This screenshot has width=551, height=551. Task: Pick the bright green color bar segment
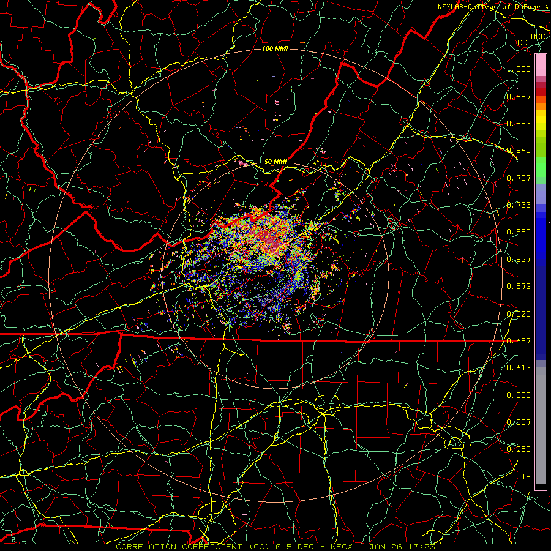(541, 167)
